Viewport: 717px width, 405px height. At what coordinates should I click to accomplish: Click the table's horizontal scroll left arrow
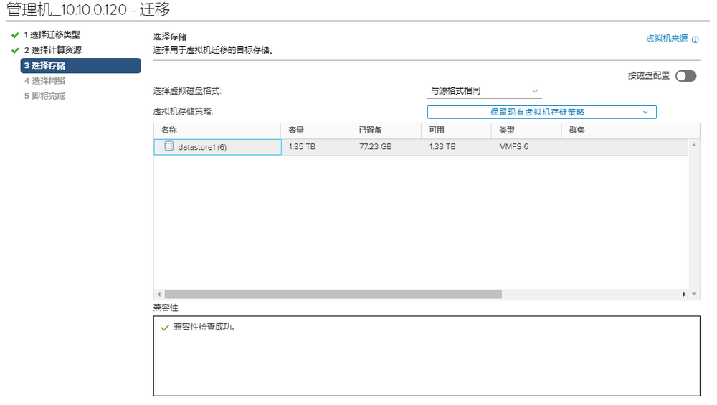pos(158,294)
